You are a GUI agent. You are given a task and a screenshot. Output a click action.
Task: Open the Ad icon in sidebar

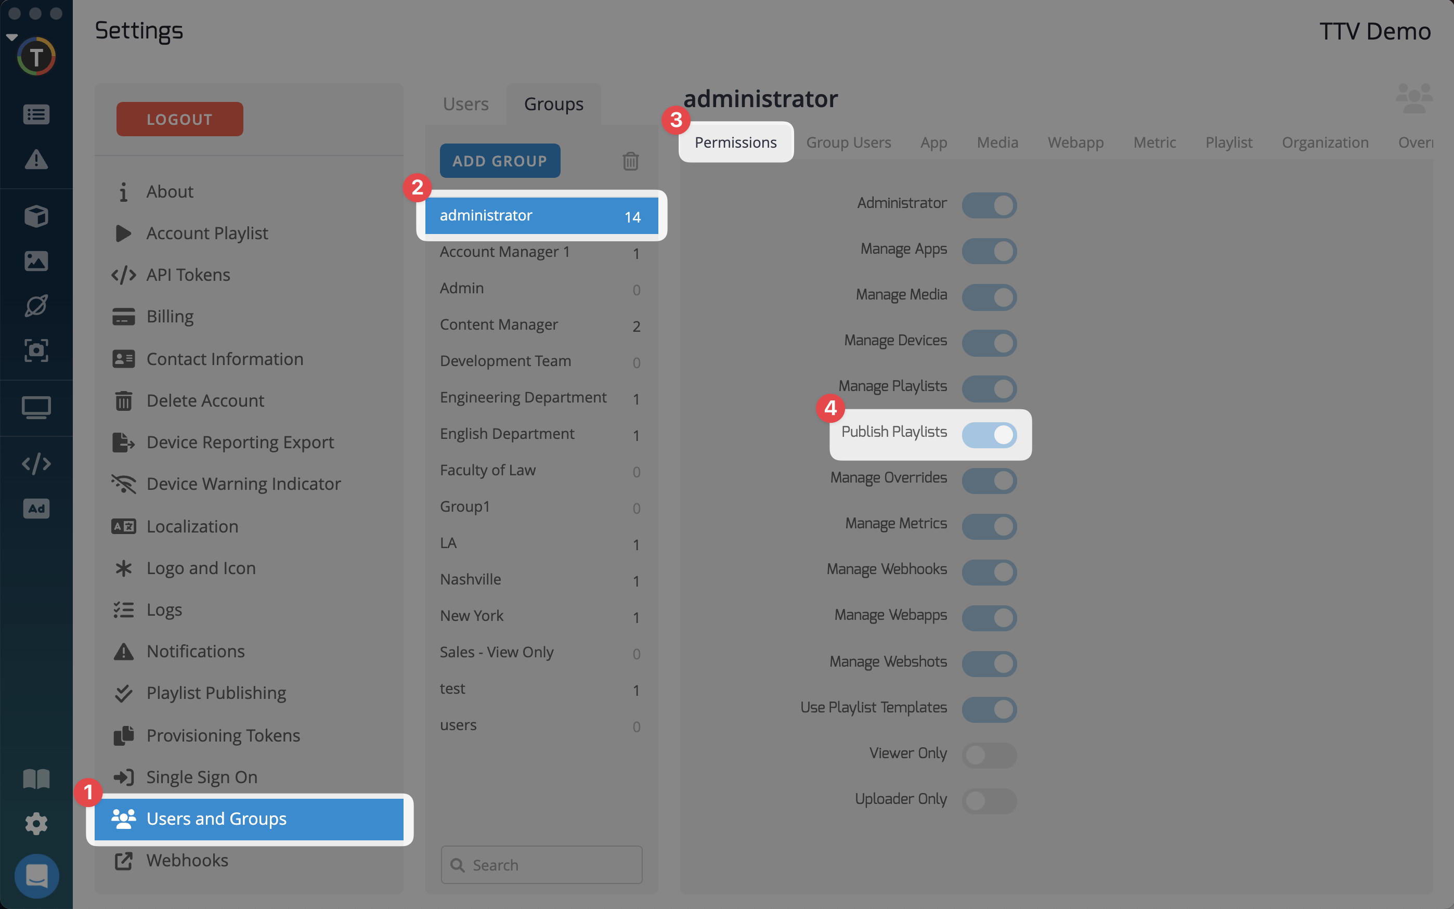(36, 509)
